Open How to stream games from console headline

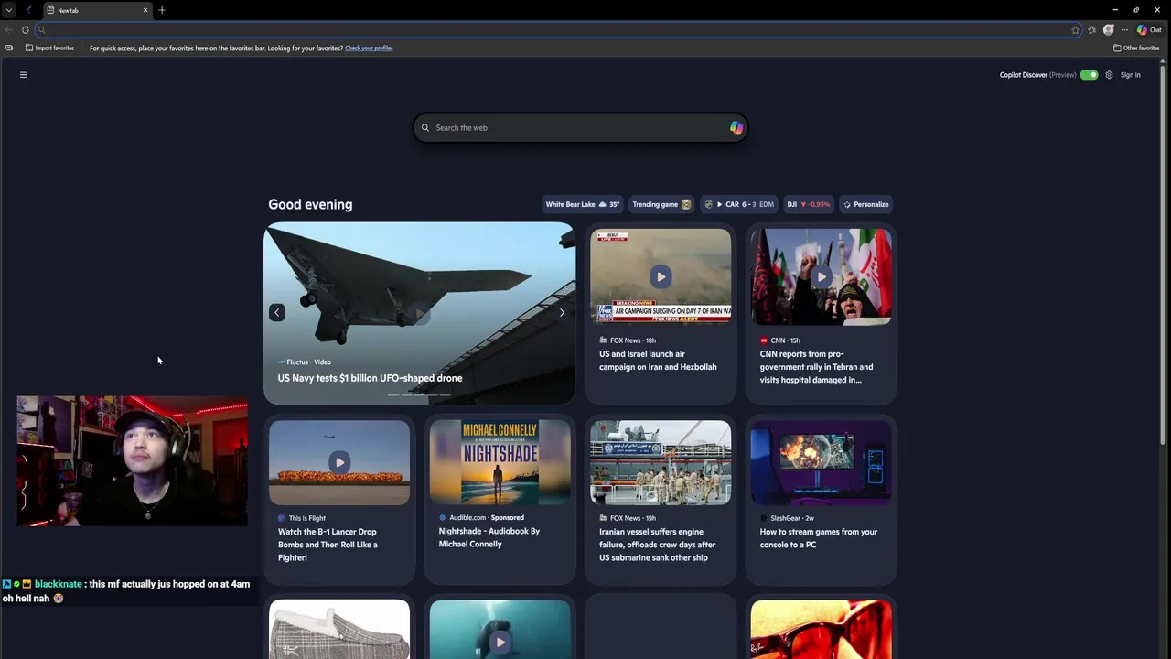[819, 538]
